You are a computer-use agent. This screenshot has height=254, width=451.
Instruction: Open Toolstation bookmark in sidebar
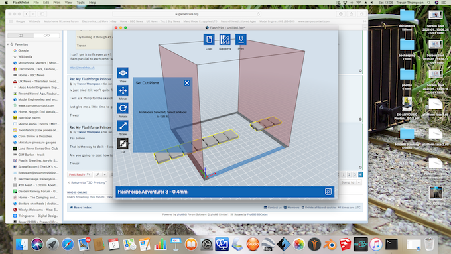click(x=38, y=130)
